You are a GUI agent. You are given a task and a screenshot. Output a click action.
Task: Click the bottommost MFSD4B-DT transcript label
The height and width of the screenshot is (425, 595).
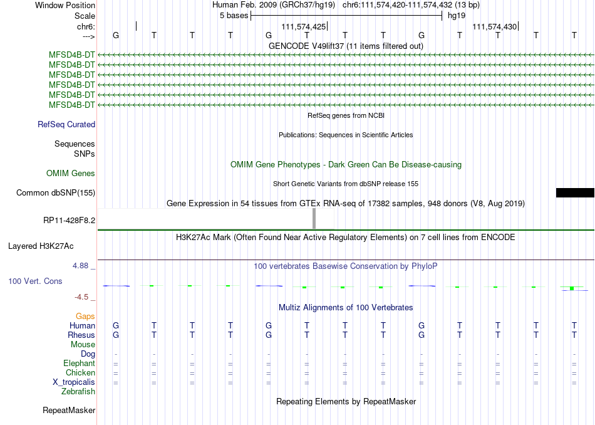[x=72, y=105]
